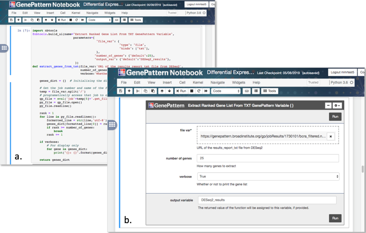This screenshot has height=233, width=366.
Task: Copy the selected cell
Action: 145,91
